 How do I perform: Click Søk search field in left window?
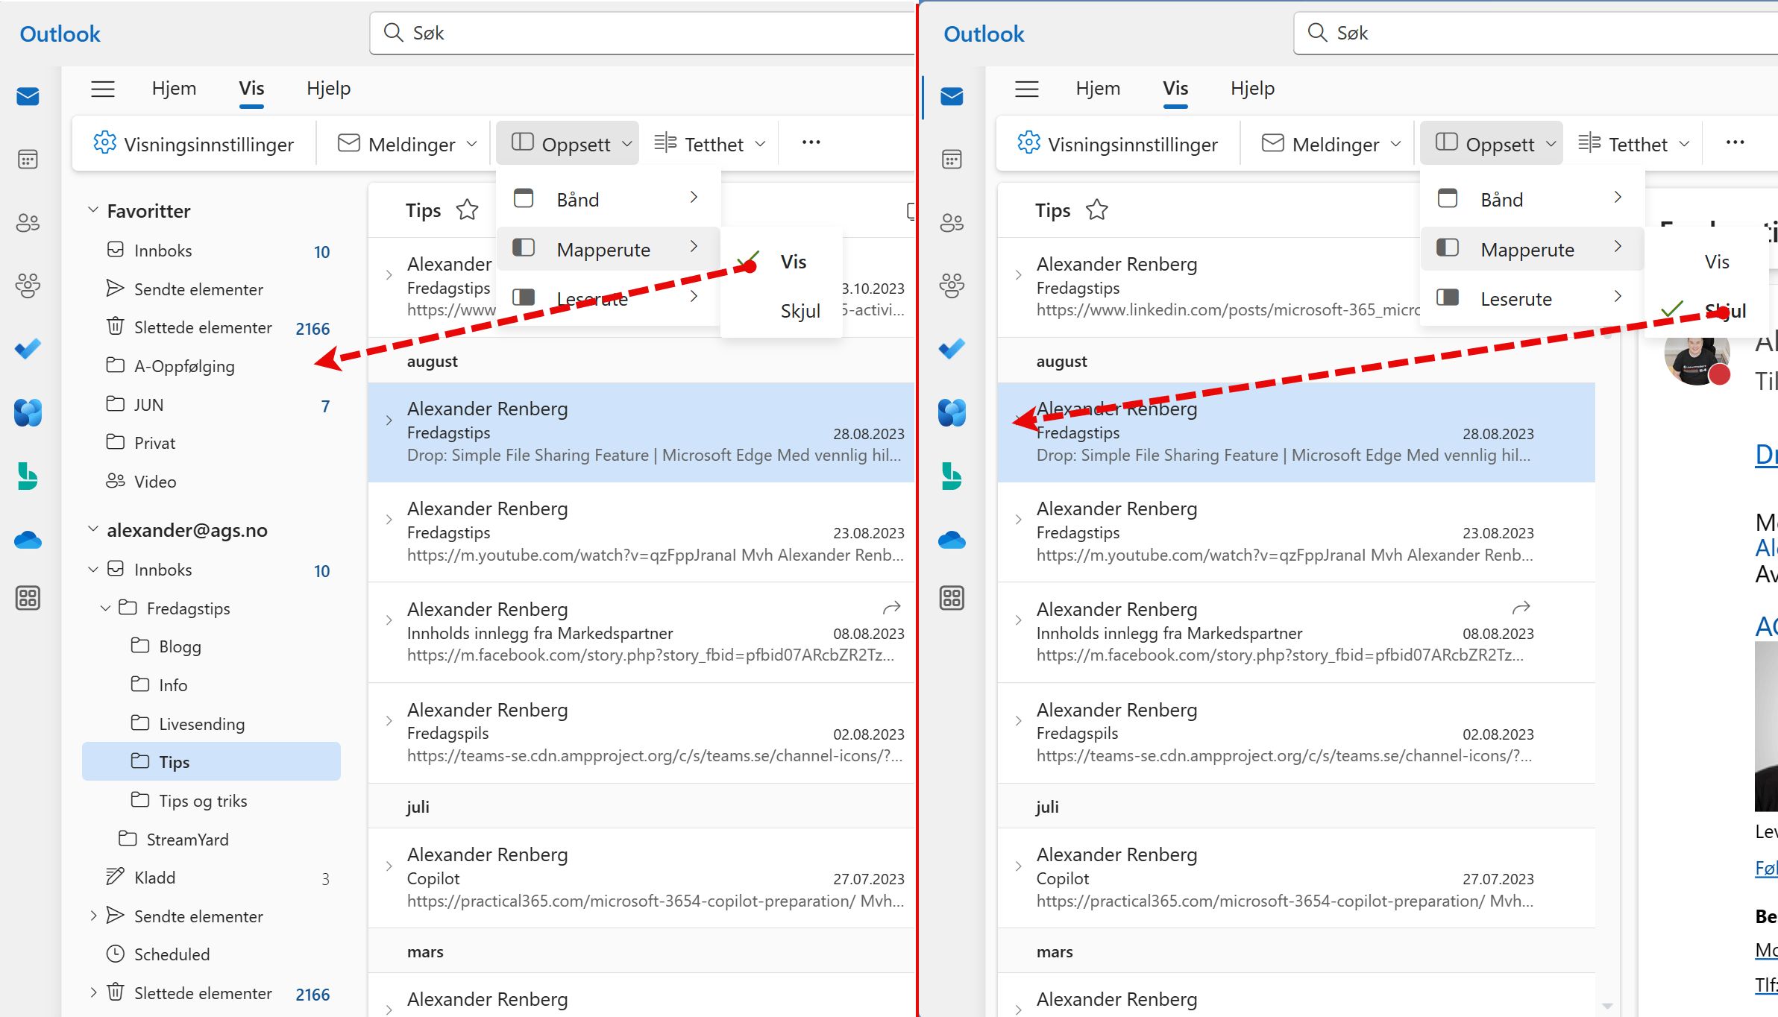pos(643,33)
